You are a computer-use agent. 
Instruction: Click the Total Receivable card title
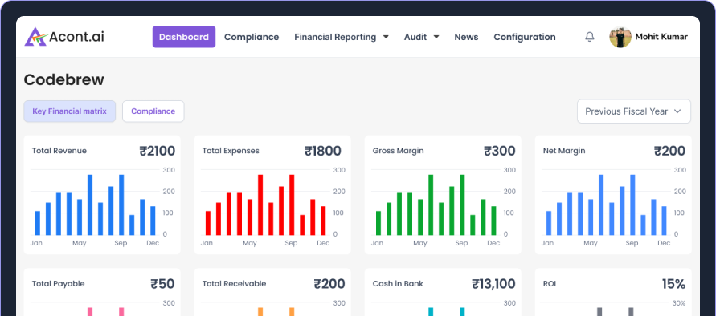[x=235, y=284]
